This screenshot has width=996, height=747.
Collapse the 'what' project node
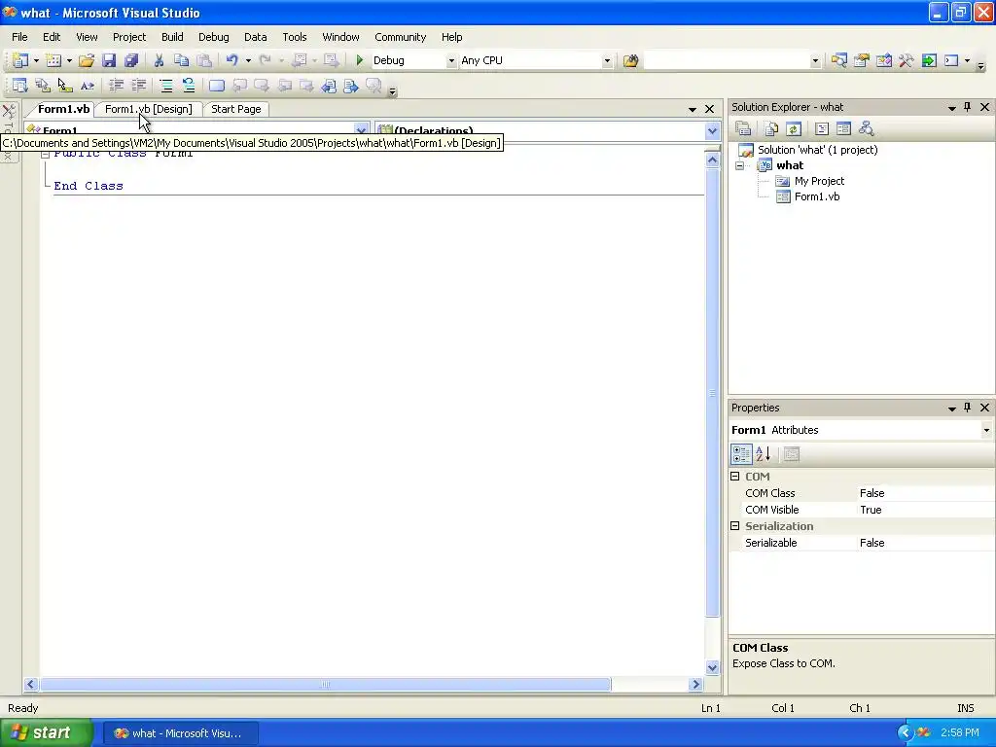[x=740, y=165]
